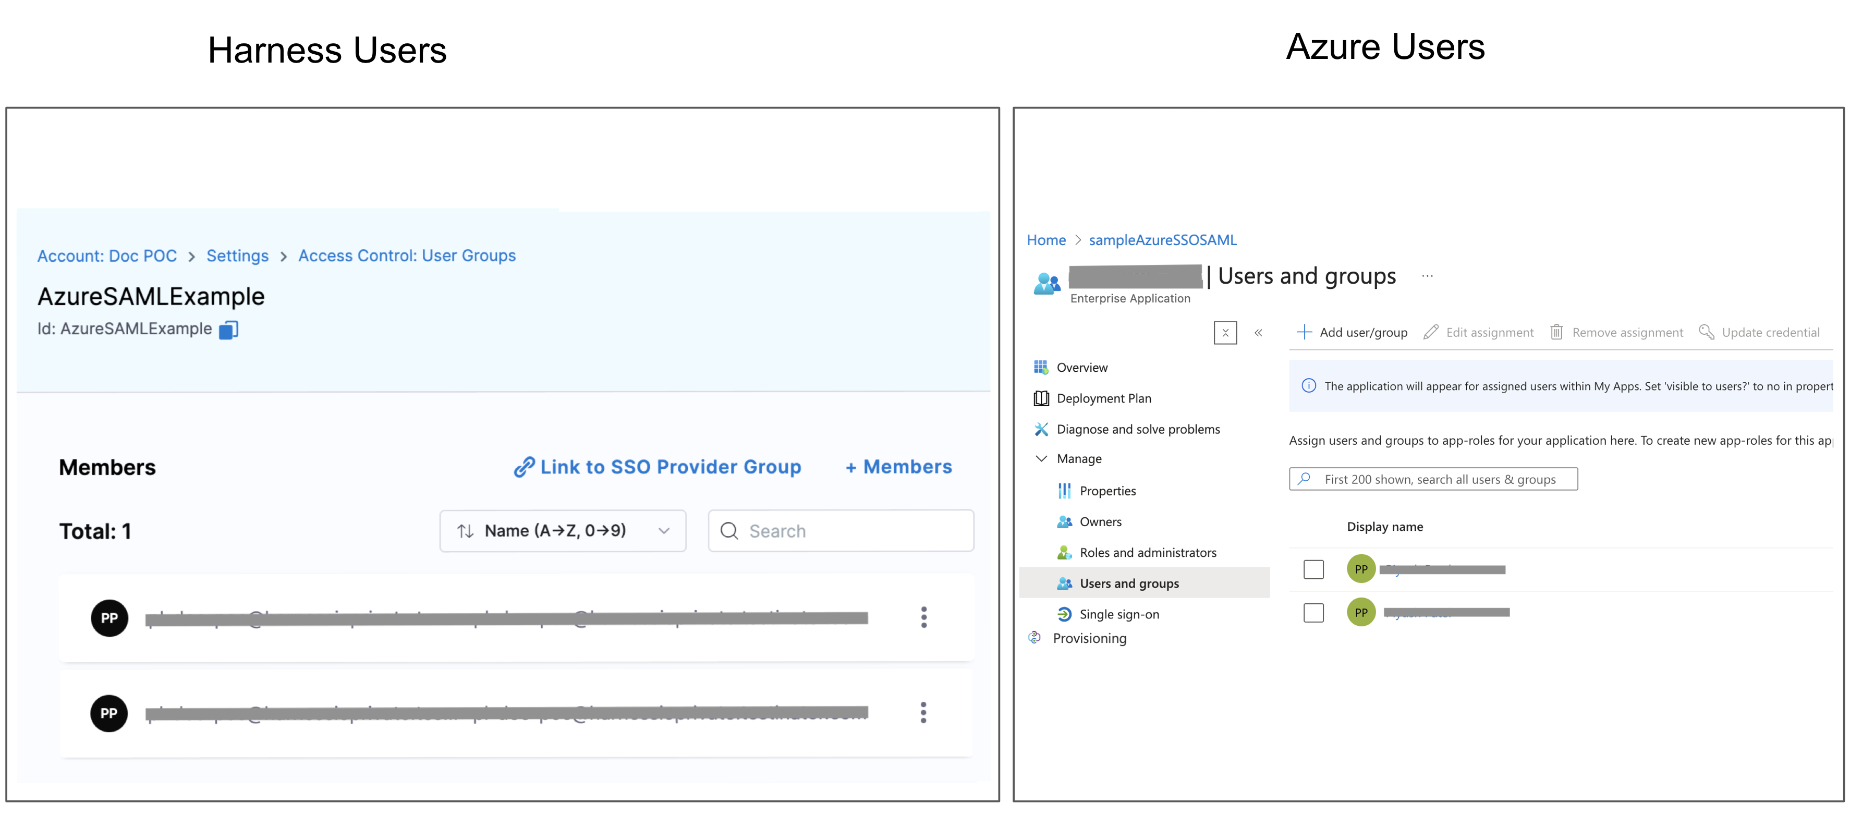Click Update credential in Azure toolbar
This screenshot has width=1850, height=827.
1759,332
